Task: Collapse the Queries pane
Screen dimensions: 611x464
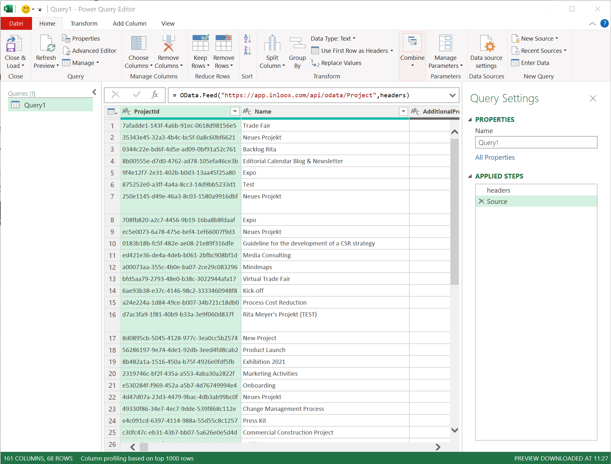Action: 94,92
